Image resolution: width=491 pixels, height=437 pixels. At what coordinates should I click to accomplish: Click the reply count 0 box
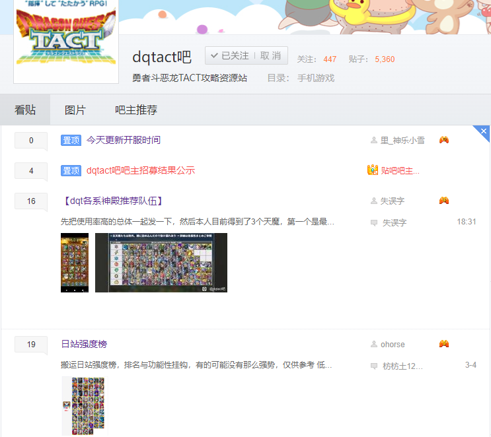click(x=31, y=141)
